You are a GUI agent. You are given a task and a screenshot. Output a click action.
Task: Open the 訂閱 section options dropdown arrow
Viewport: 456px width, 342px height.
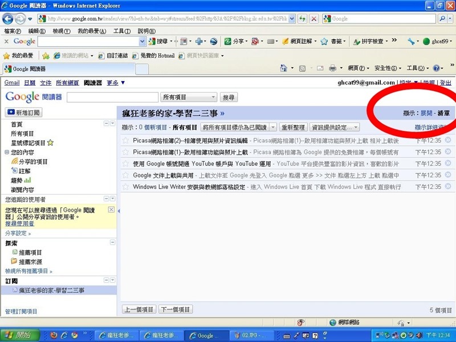pyautogui.click(x=112, y=280)
